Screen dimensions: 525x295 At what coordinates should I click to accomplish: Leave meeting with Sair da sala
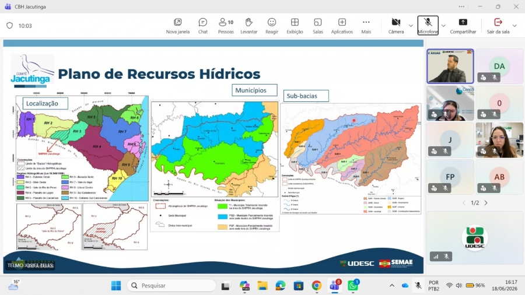498,26
